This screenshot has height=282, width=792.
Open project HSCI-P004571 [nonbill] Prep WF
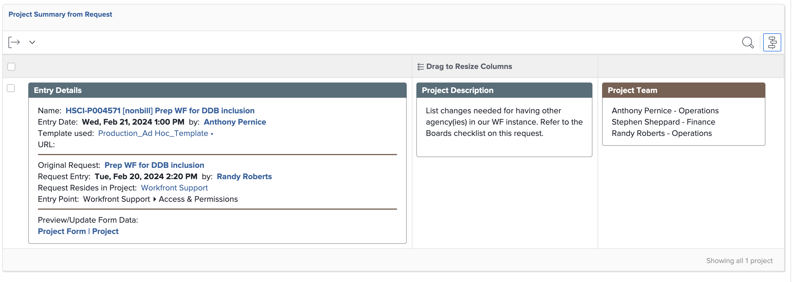click(x=160, y=110)
